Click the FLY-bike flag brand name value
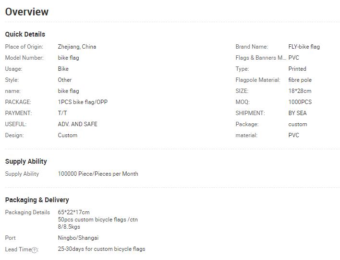340x260 pixels. 304,47
